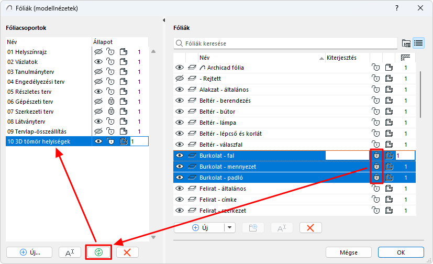Switch to layers-by-folder view icon
The image size is (433, 264).
click(406, 43)
